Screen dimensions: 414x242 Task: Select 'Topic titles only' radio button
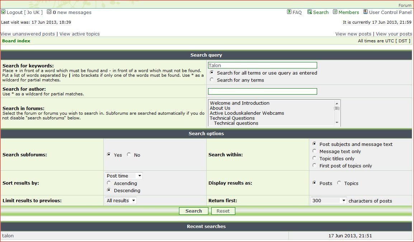314,158
